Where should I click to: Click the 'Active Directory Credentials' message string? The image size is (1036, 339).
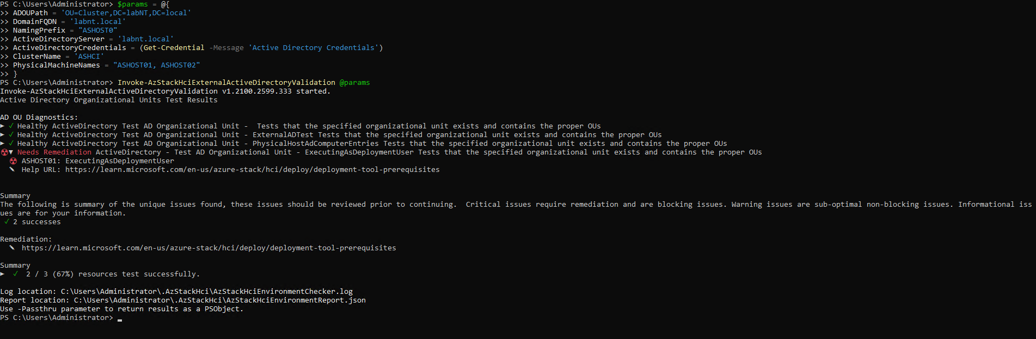[314, 47]
